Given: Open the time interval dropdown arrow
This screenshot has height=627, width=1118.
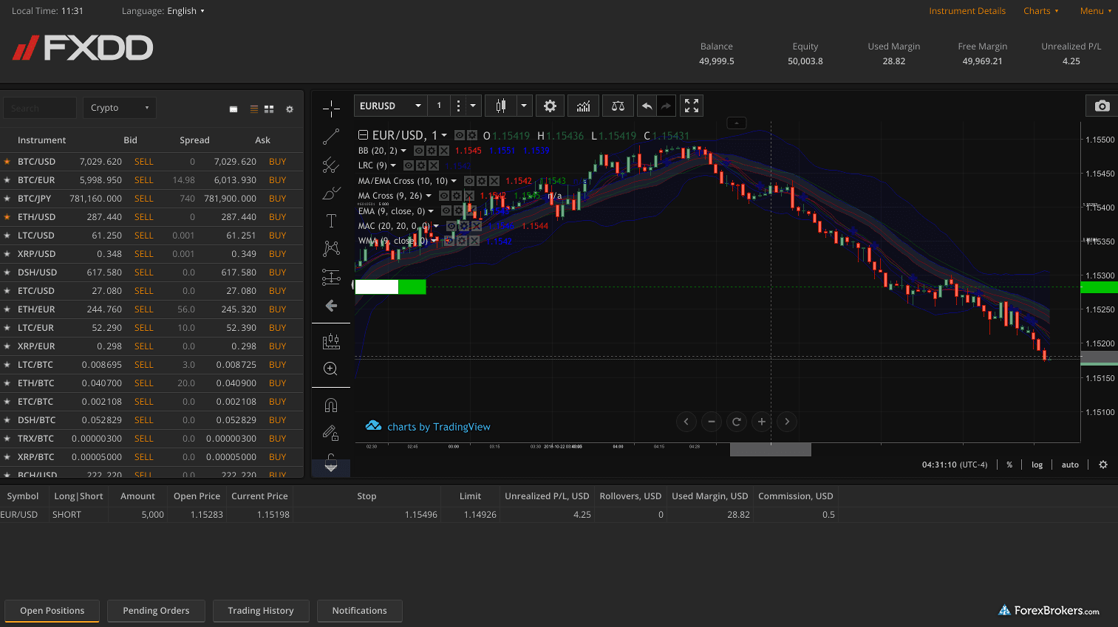Looking at the screenshot, I should pos(474,106).
